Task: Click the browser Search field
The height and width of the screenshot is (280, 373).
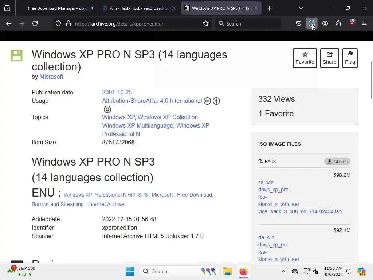Action: point(248,24)
